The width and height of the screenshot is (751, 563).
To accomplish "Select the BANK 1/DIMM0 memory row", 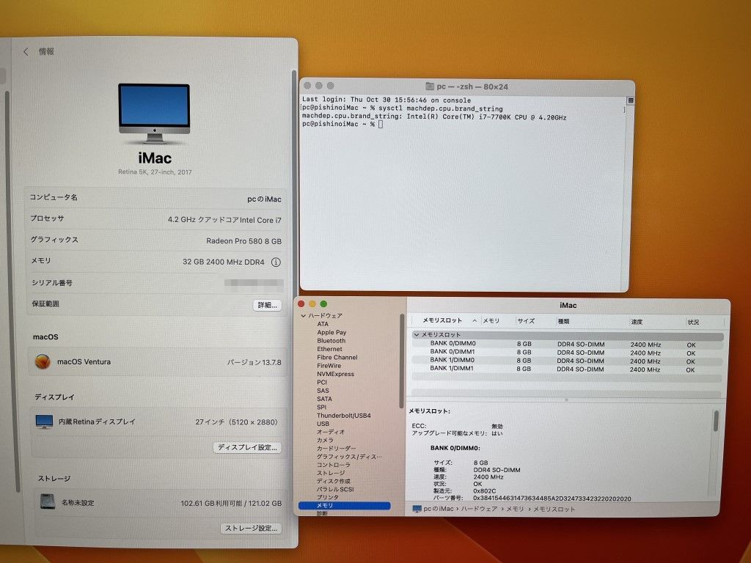I will point(568,361).
